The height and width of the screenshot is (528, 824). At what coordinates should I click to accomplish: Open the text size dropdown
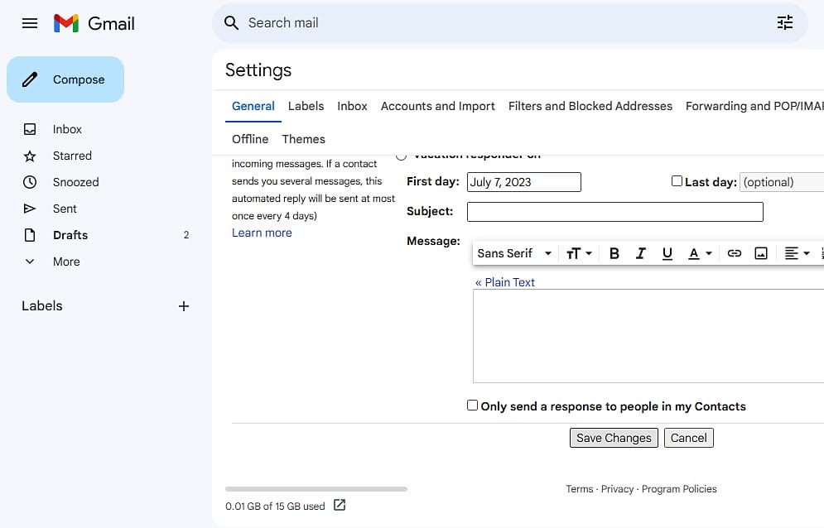click(580, 253)
